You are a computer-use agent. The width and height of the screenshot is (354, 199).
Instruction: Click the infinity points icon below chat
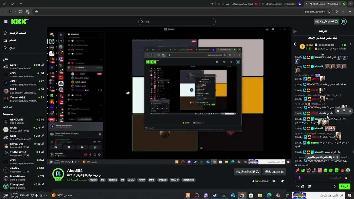point(298,187)
